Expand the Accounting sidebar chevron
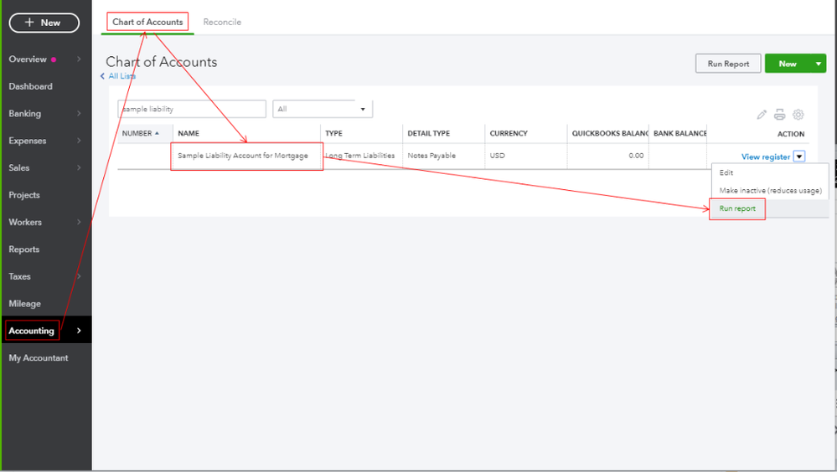The width and height of the screenshot is (837, 472). click(x=79, y=331)
